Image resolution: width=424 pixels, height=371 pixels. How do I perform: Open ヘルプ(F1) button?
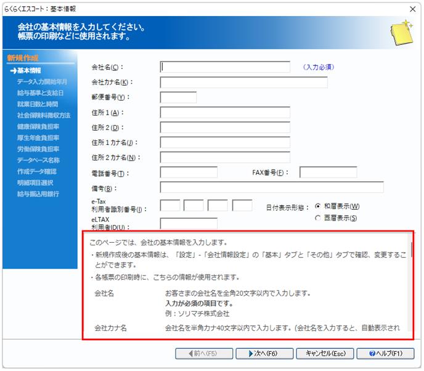(385, 353)
